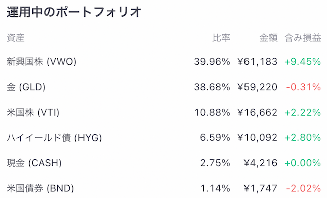Open the 金 (GLD) asset entry
This screenshot has height=198, width=327.
pos(26,87)
